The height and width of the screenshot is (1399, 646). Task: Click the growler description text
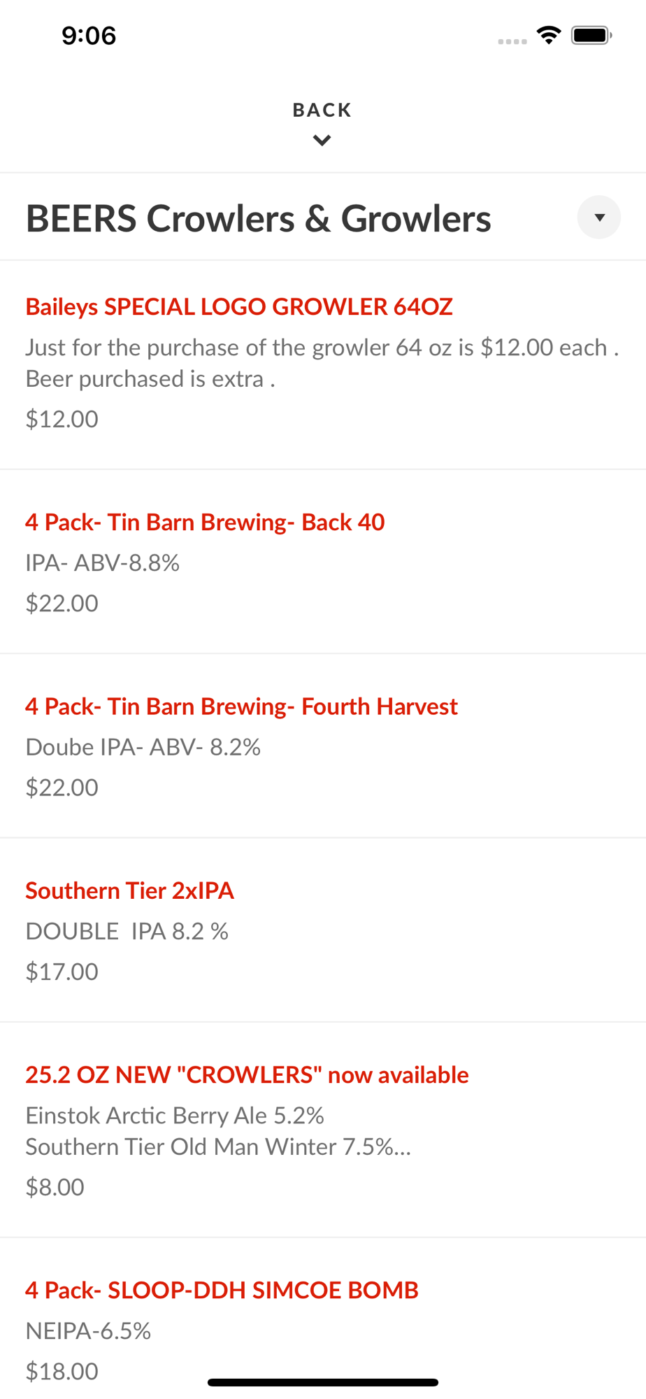pos(322,363)
